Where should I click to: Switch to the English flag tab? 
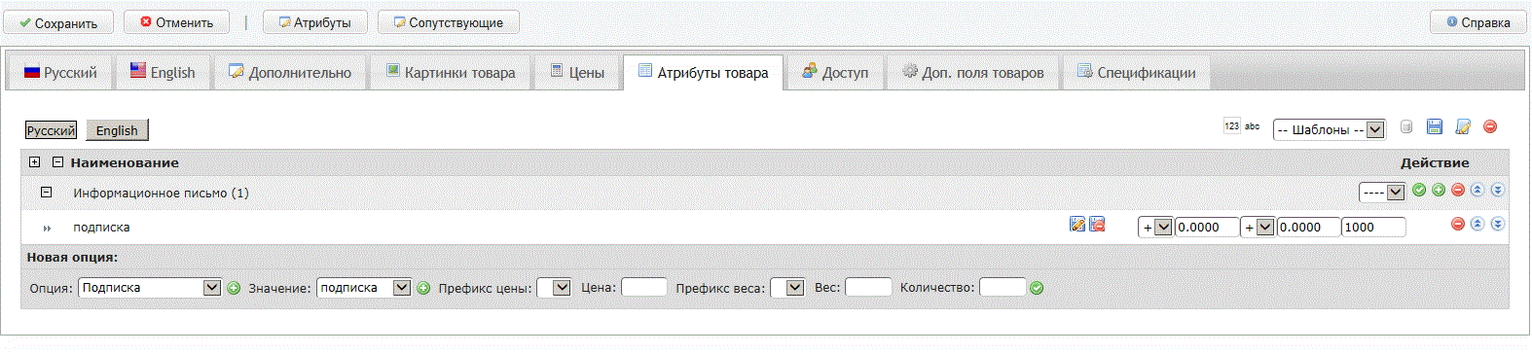pyautogui.click(x=163, y=72)
